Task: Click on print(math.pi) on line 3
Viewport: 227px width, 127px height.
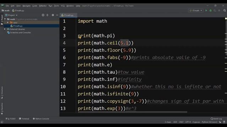Action: pyautogui.click(x=96, y=36)
